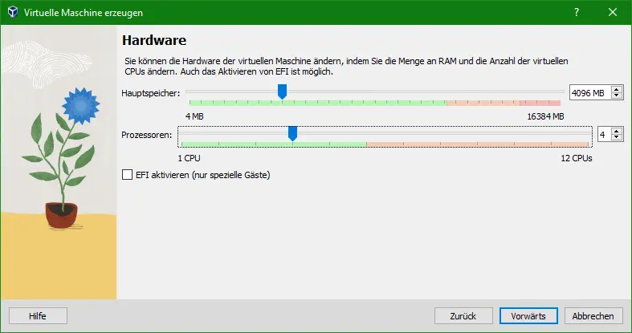Click the VirtualBox cube icon in title bar
Image resolution: width=632 pixels, height=333 pixels.
13,12
